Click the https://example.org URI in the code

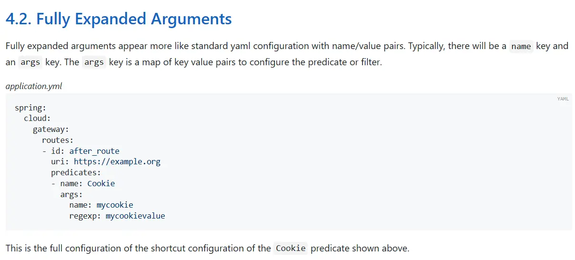point(117,161)
